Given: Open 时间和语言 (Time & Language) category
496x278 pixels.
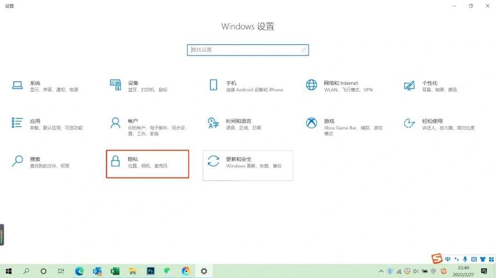Looking at the screenshot, I should coord(235,124).
